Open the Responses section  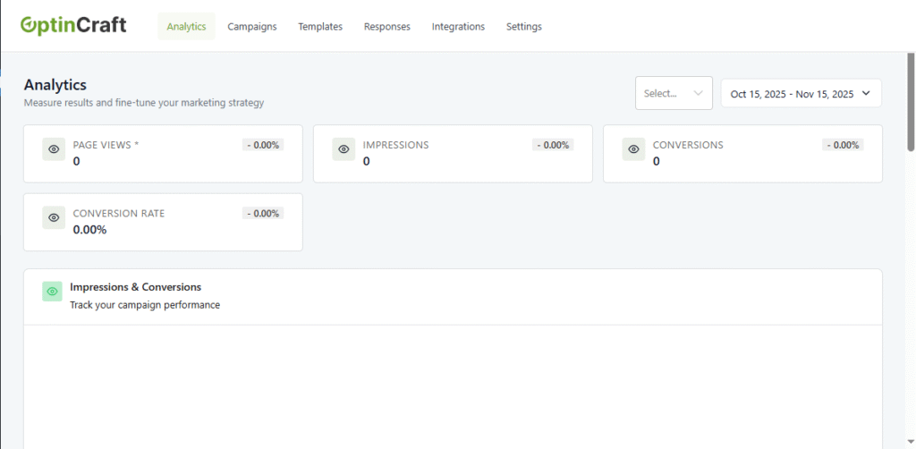coord(386,27)
